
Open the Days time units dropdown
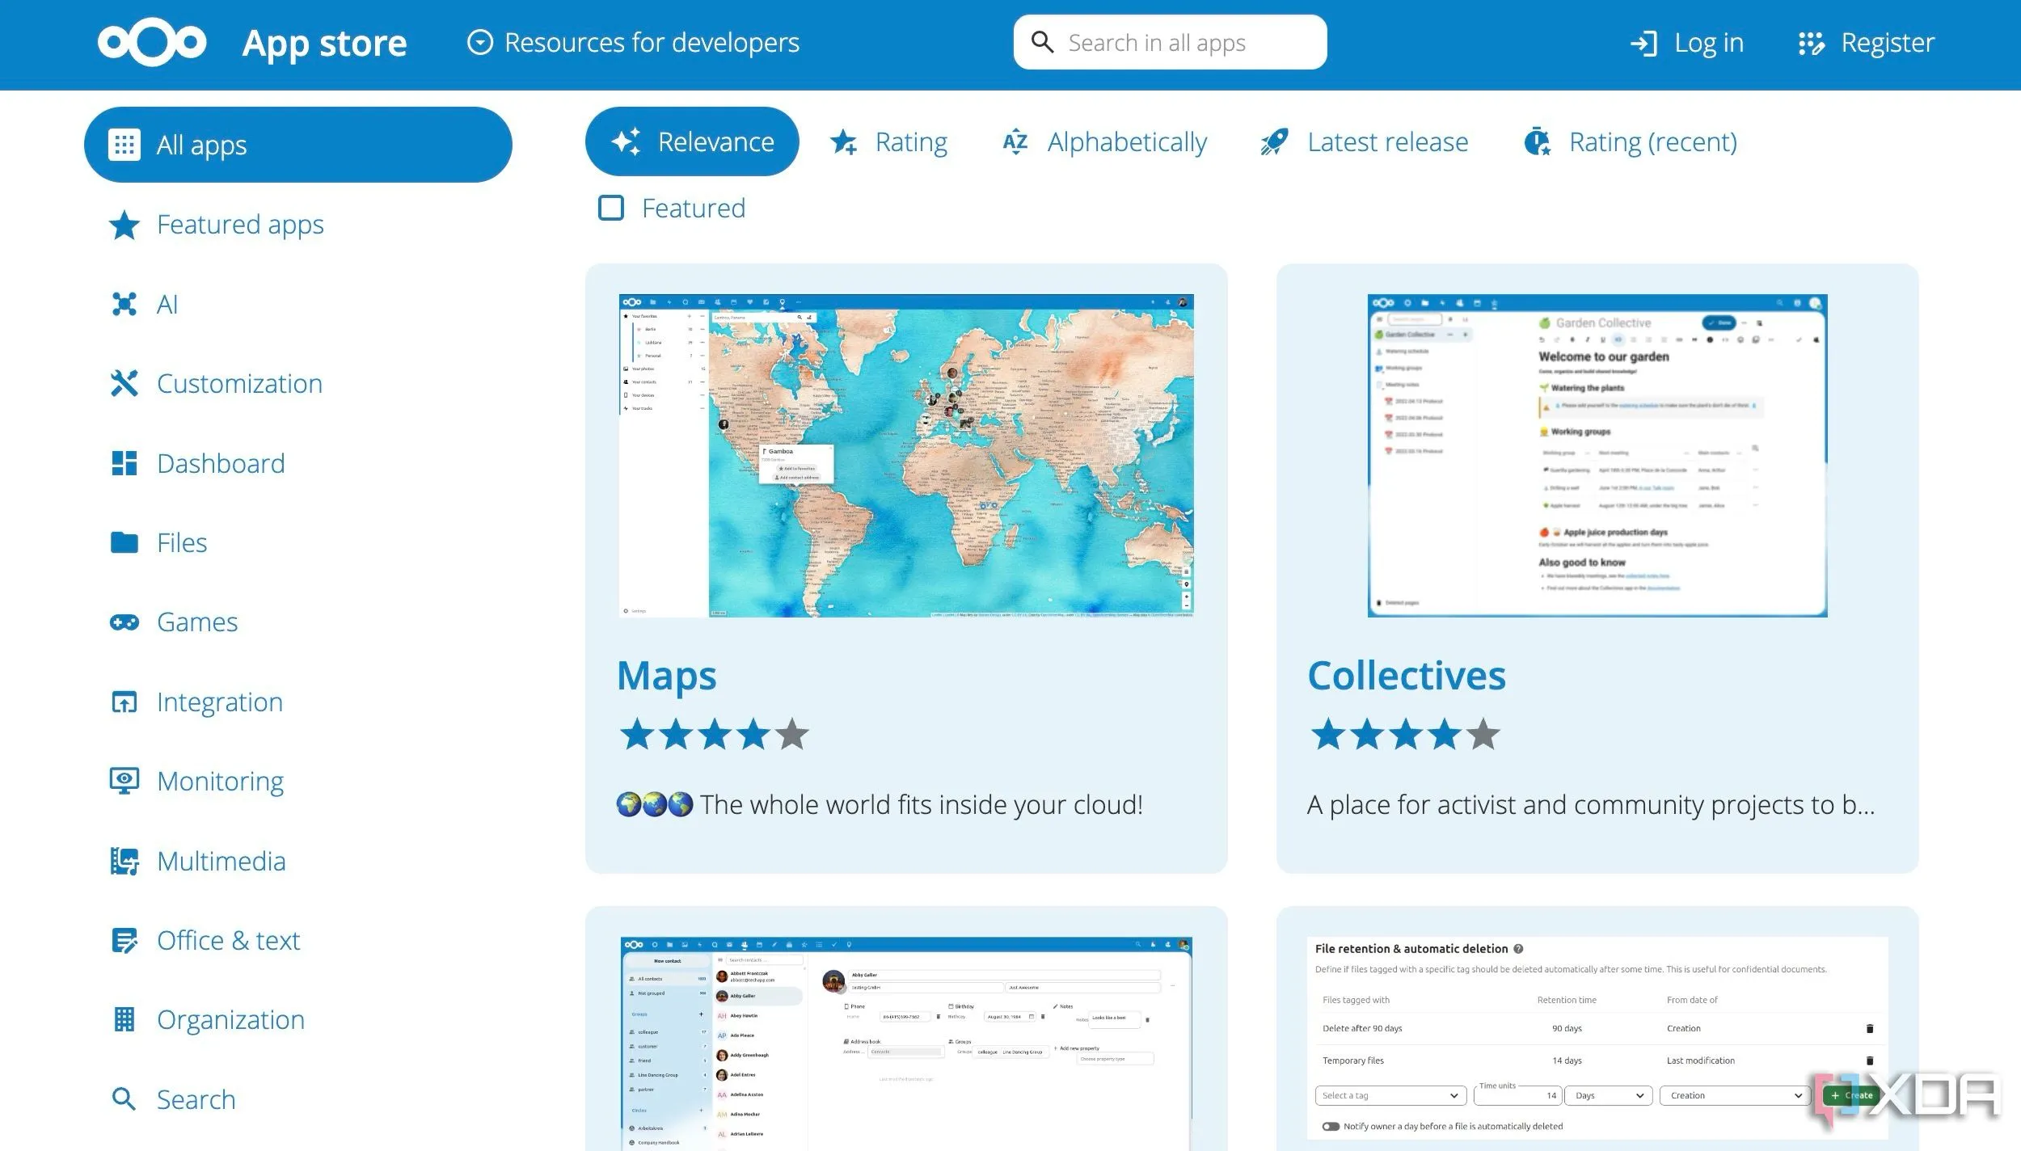pos(1607,1095)
